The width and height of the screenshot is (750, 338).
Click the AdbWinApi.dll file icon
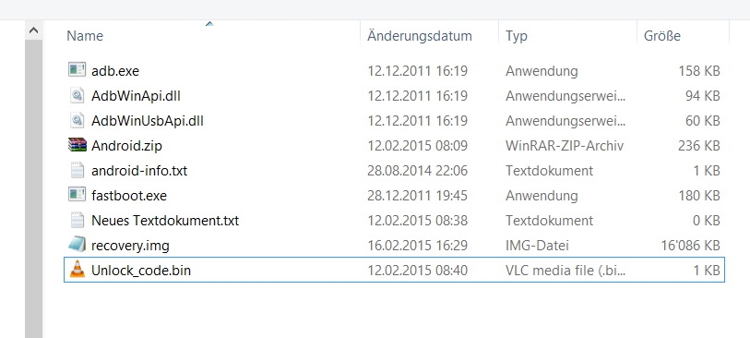coord(77,95)
